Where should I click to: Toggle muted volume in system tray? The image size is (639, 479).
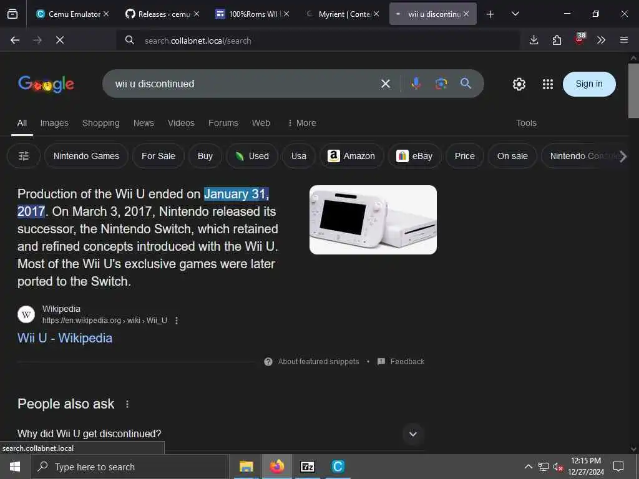pyautogui.click(x=557, y=467)
